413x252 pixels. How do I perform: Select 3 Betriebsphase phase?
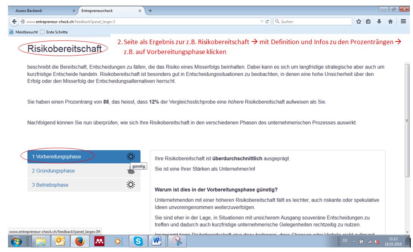tap(84, 185)
